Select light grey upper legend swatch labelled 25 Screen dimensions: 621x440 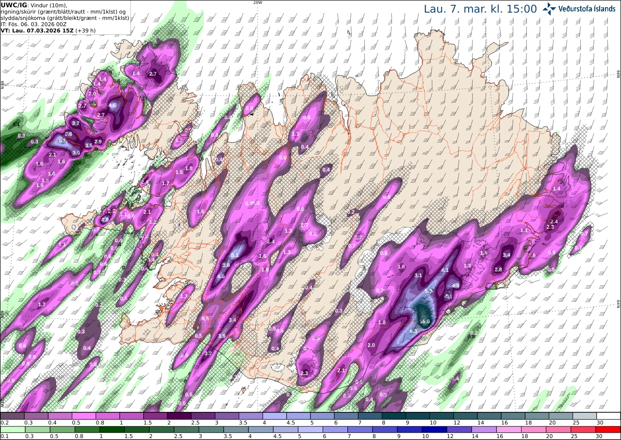click(x=585, y=416)
